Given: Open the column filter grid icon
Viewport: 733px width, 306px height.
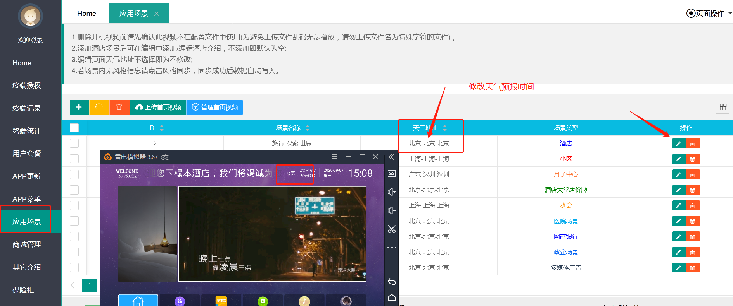Looking at the screenshot, I should [x=723, y=107].
